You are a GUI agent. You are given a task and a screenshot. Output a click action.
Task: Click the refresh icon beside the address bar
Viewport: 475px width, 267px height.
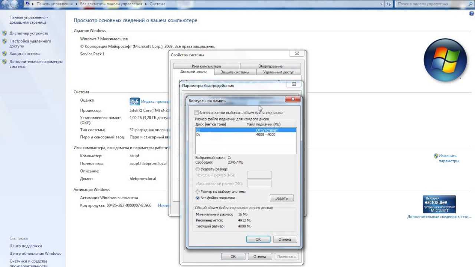[x=389, y=4]
